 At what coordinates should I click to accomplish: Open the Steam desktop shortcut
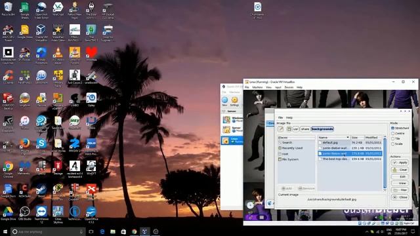pyautogui.click(x=41, y=191)
